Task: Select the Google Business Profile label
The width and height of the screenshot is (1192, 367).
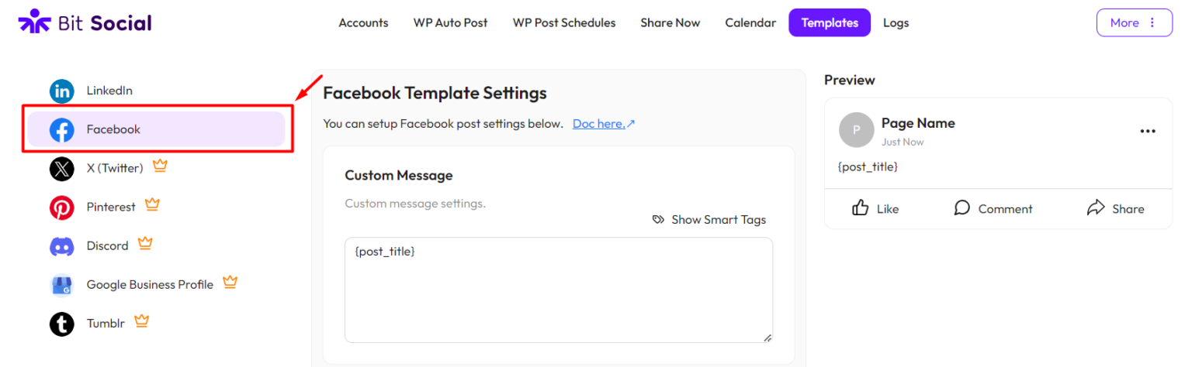Action: pyautogui.click(x=150, y=285)
